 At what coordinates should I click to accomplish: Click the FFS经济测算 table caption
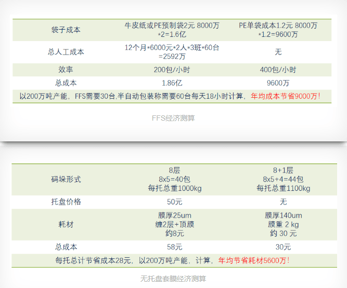(173, 118)
